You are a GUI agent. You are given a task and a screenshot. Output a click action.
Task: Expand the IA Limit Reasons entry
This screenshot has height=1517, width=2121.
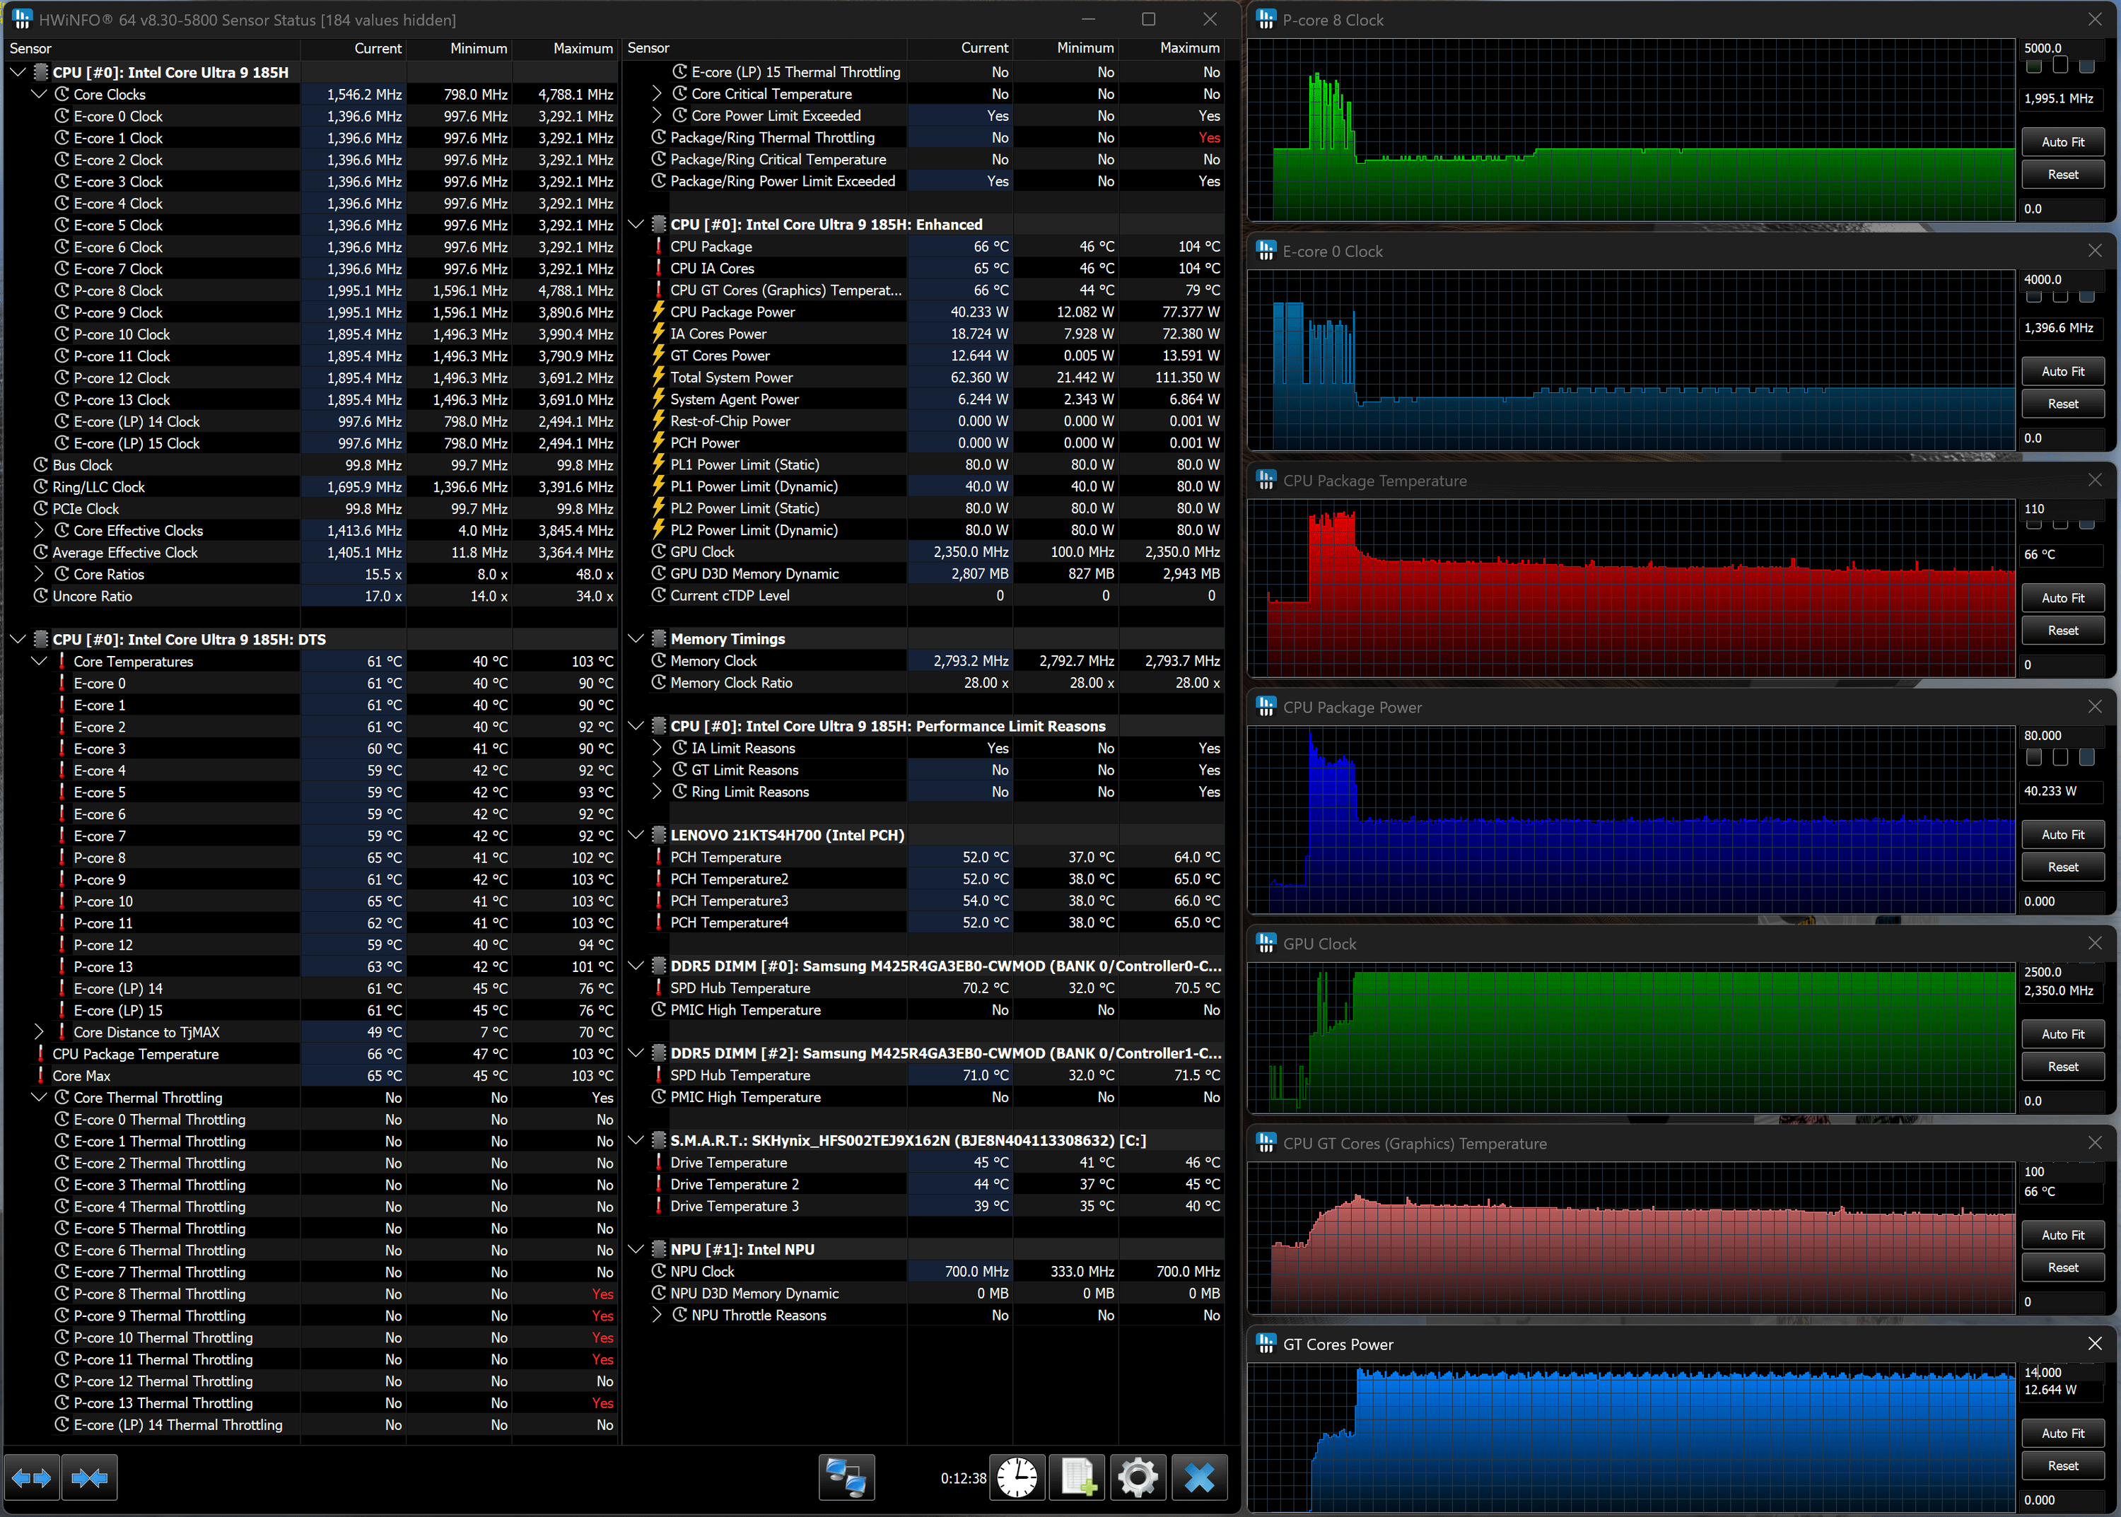coord(657,748)
